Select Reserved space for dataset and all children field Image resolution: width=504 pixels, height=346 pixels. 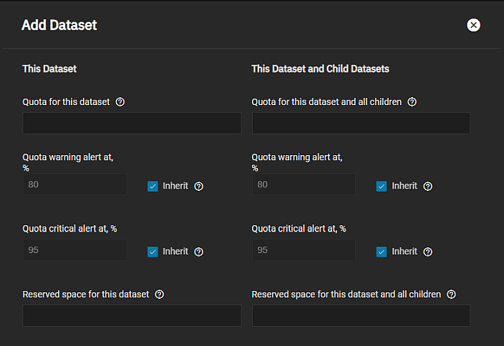[x=361, y=315]
